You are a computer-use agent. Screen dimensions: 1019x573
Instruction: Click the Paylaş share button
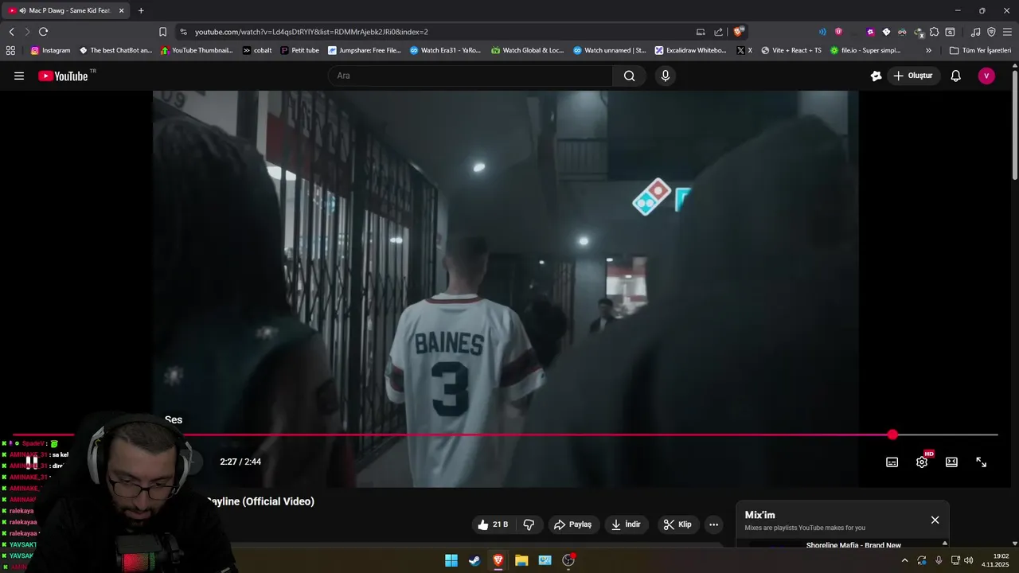click(x=573, y=524)
